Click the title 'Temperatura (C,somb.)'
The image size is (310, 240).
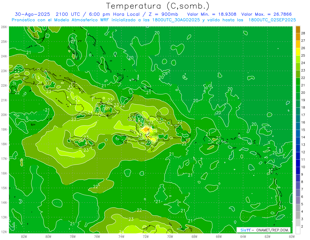(158, 6)
